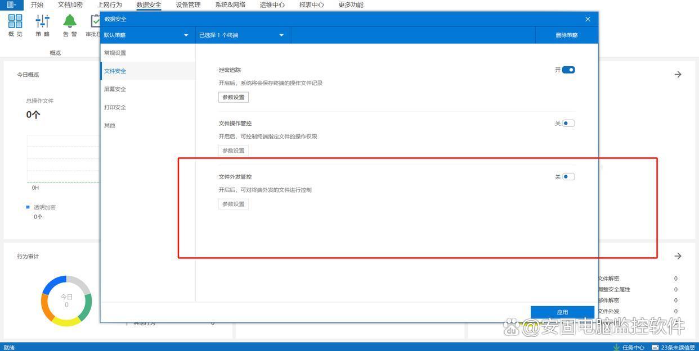Select 文件安全 in dialog sidebar
This screenshot has height=351, width=699.
point(148,71)
